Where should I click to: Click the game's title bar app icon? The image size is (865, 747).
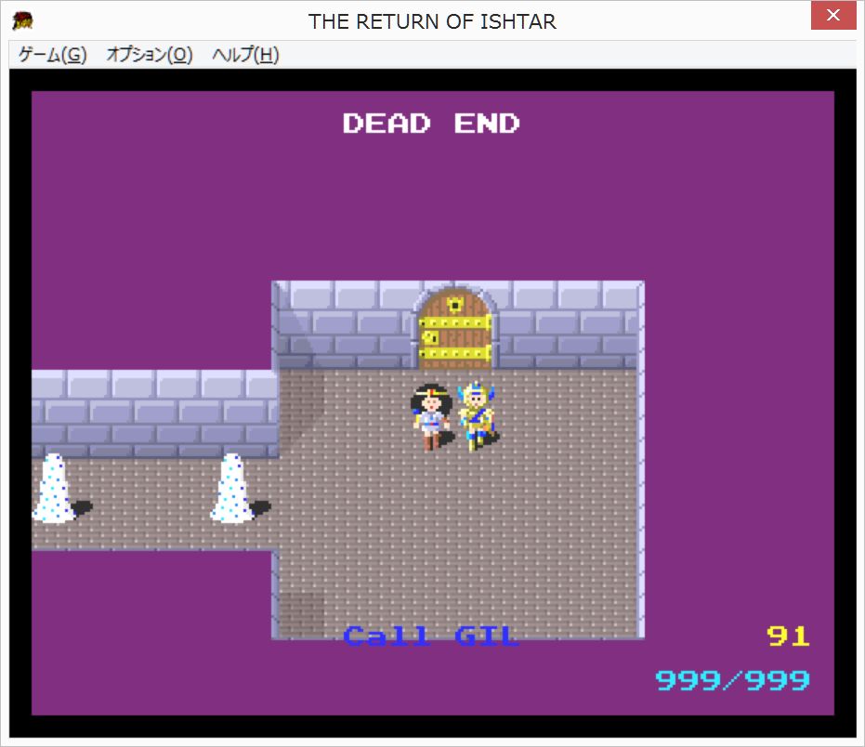point(22,20)
